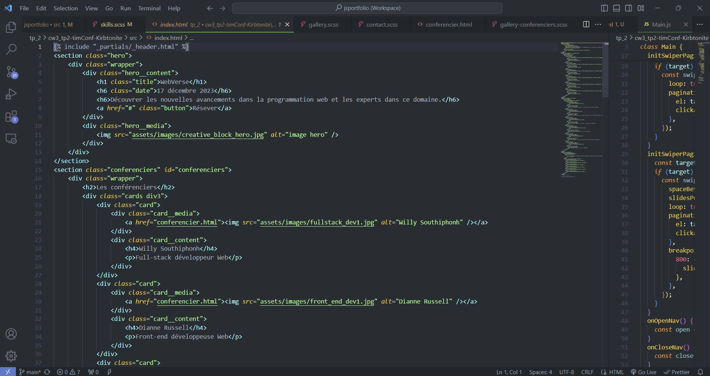Click the breadcrumb ellipsis after index.html
Viewport: 710px width, 376px height.
tap(192, 38)
